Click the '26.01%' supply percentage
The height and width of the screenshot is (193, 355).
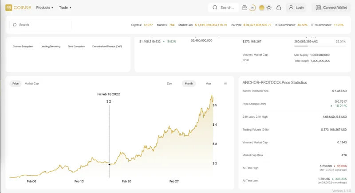(341, 42)
